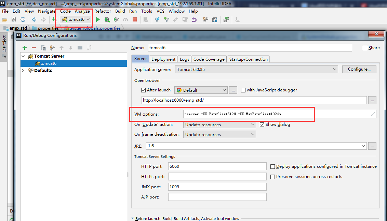Click the Commit Changes VCS icon

[166, 20]
